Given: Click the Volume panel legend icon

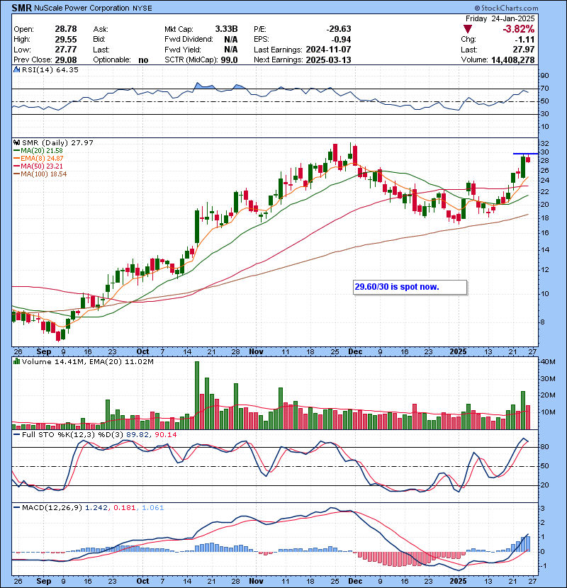Looking at the screenshot, I should [16, 362].
